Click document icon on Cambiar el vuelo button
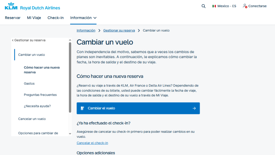The image size is (275, 155). tap(82, 108)
